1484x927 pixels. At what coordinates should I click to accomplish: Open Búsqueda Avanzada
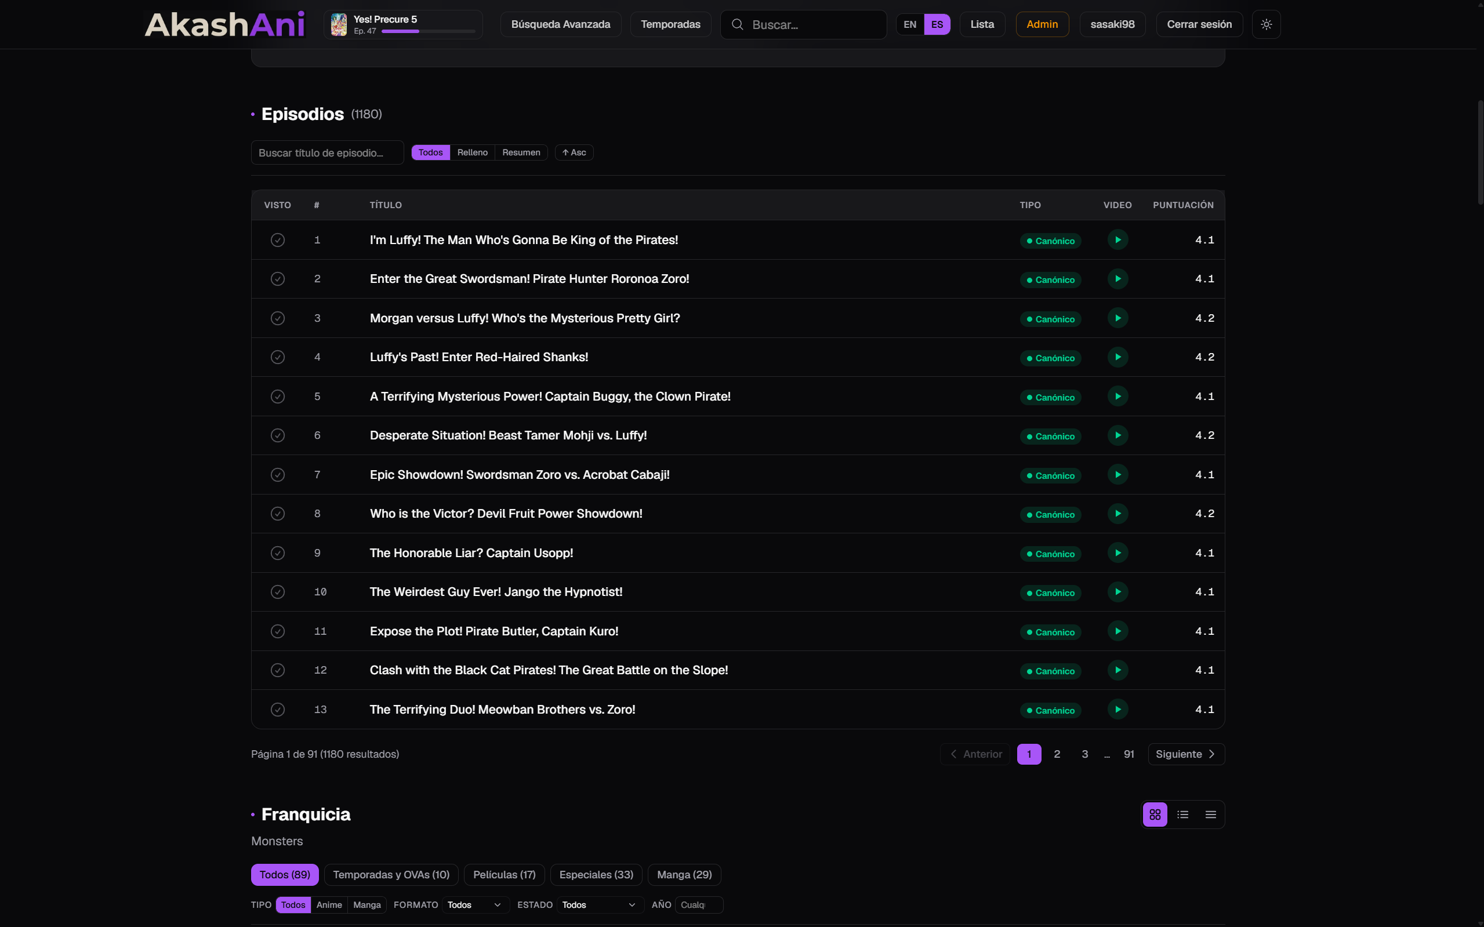click(560, 24)
